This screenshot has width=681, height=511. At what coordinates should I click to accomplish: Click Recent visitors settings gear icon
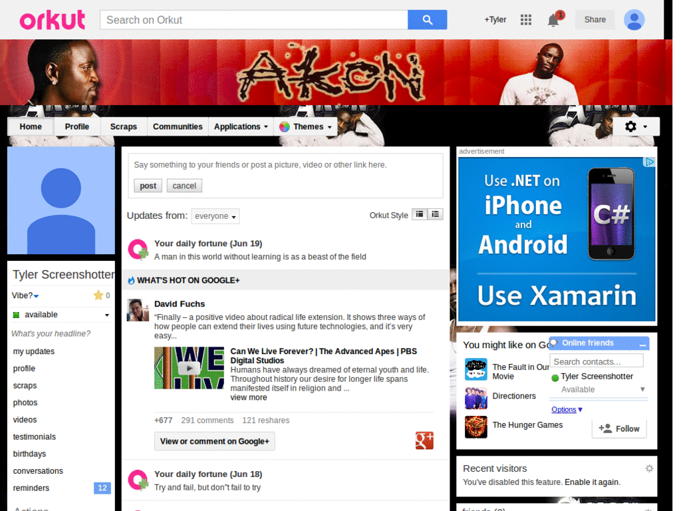[x=649, y=468]
